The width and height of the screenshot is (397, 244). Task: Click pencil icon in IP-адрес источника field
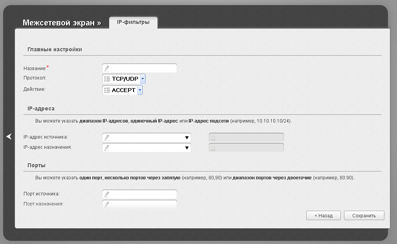tap(107, 137)
